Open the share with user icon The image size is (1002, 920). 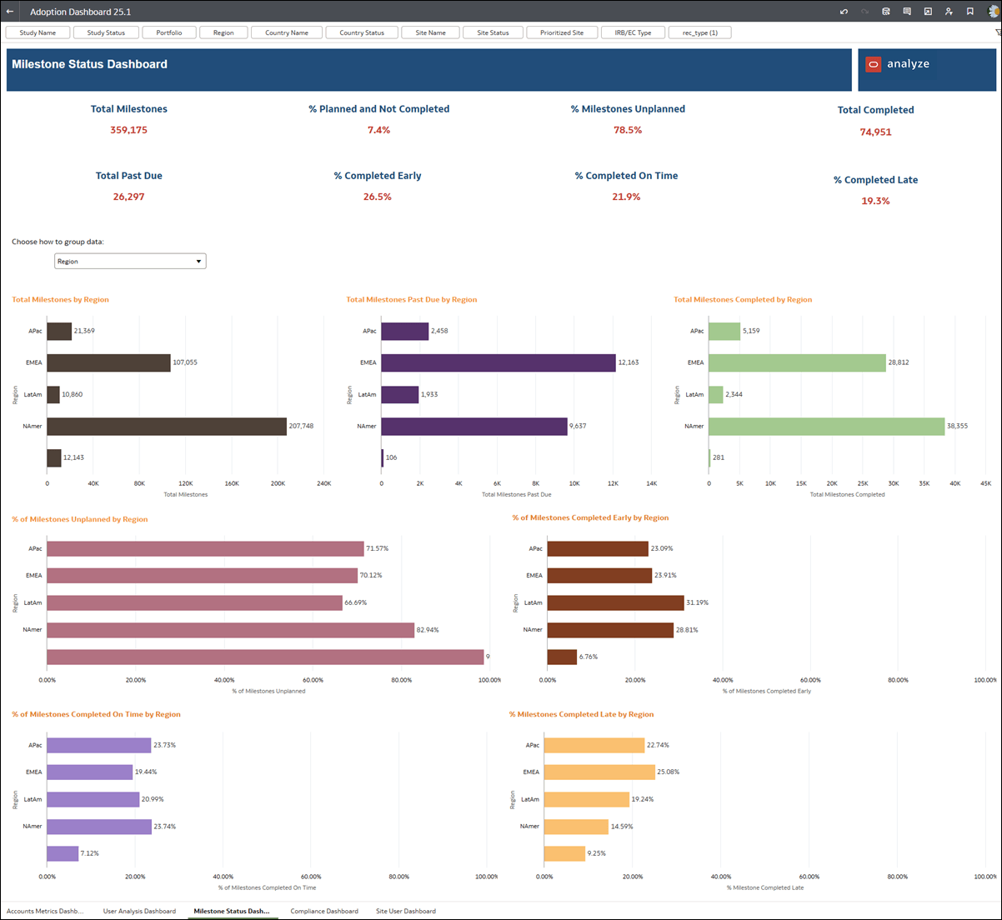[949, 12]
